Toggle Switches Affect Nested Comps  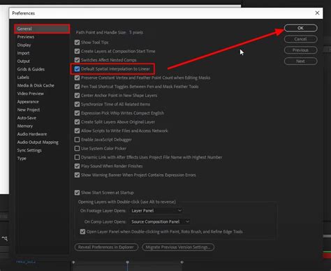(77, 60)
